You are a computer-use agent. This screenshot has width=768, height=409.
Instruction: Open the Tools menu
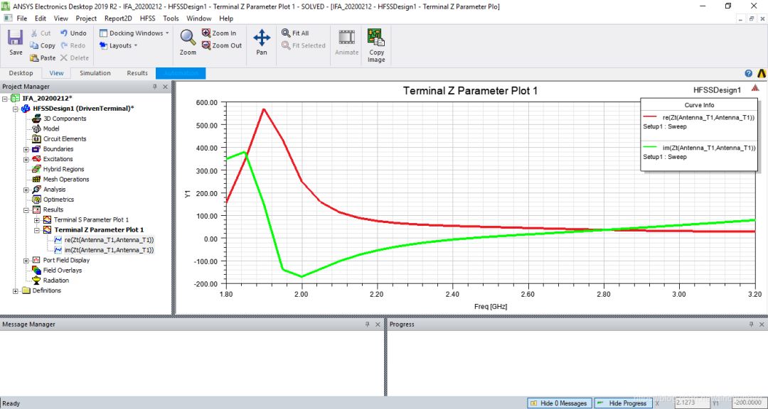tap(171, 18)
